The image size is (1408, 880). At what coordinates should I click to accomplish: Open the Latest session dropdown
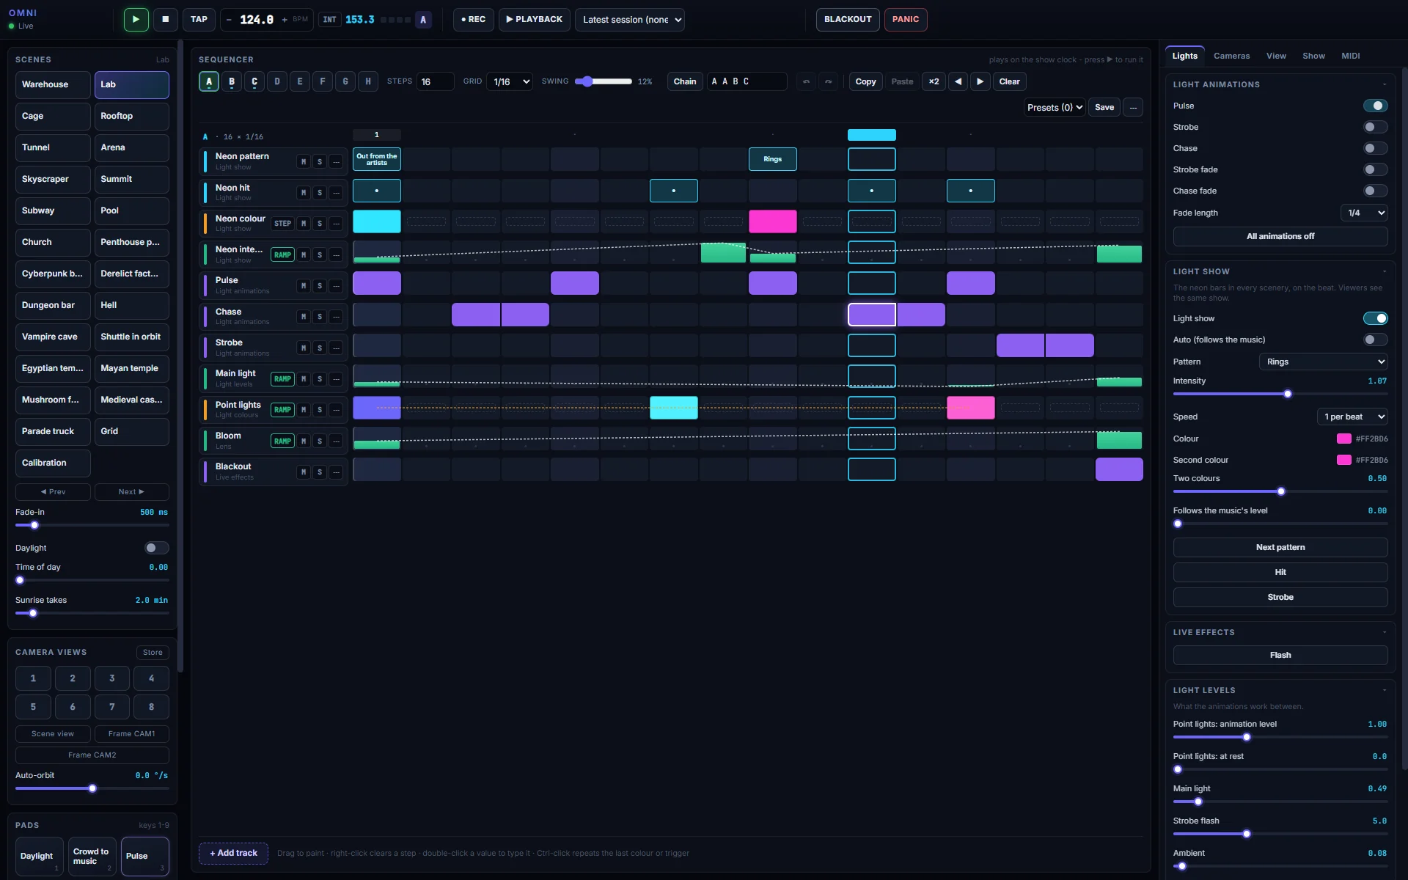tap(630, 20)
